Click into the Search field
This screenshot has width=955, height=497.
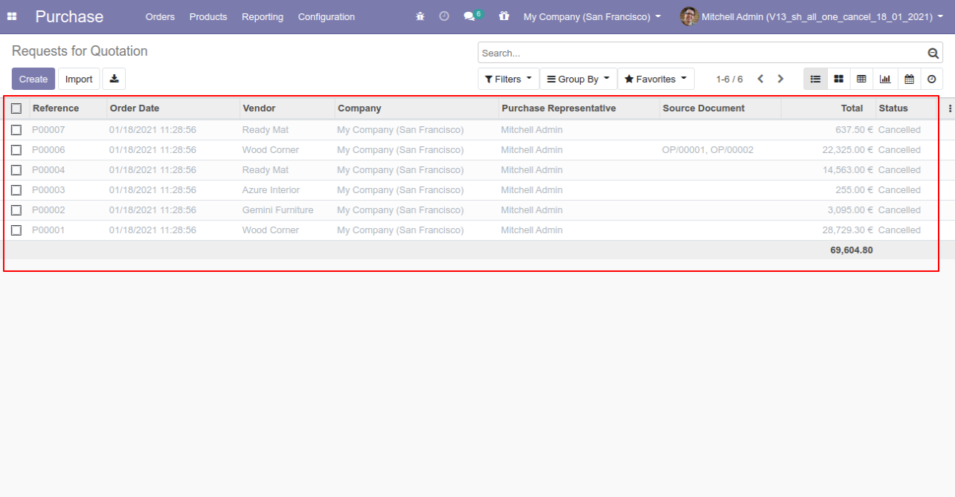tap(702, 53)
